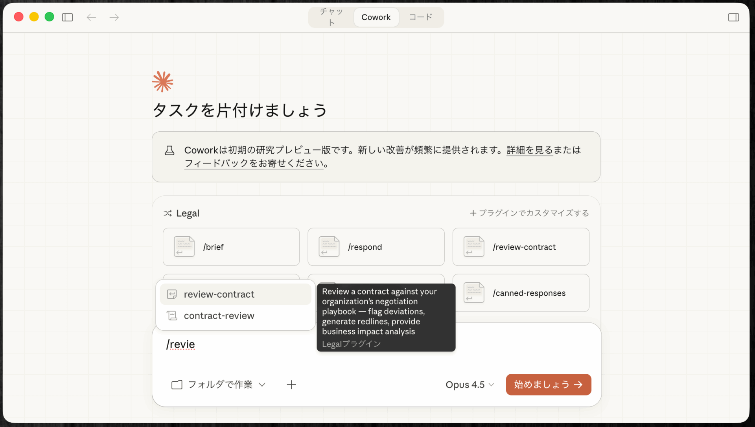The height and width of the screenshot is (427, 755).
Task: Open the 詳細を見る link
Action: pyautogui.click(x=529, y=150)
